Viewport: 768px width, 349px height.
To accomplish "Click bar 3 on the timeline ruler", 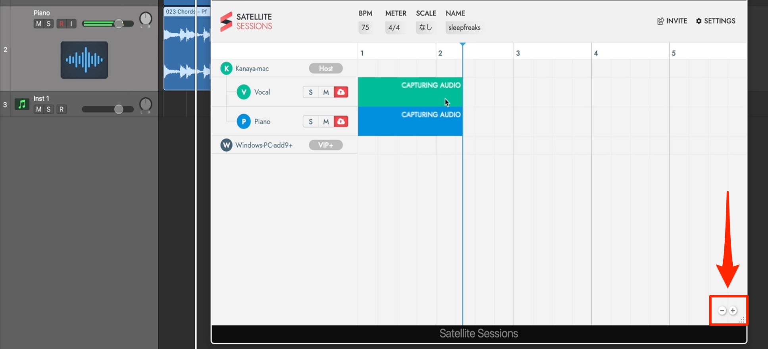I will 518,53.
